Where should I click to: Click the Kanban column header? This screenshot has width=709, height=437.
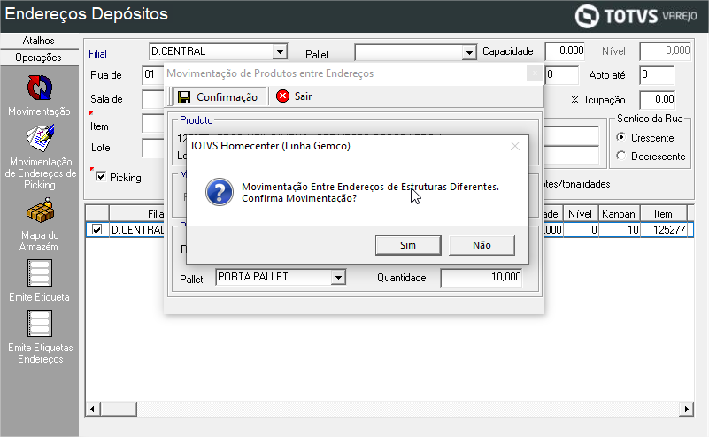tap(619, 214)
